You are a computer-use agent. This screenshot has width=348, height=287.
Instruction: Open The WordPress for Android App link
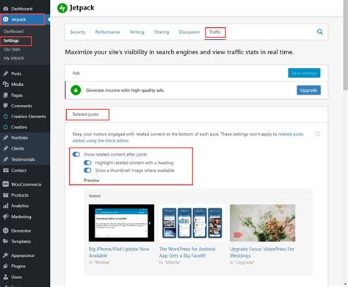click(x=187, y=253)
